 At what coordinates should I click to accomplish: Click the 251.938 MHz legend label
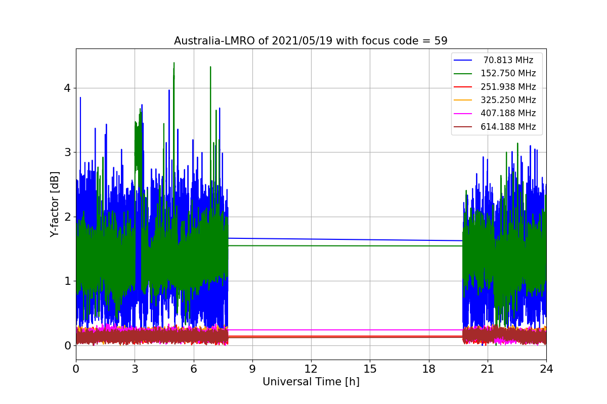508,87
